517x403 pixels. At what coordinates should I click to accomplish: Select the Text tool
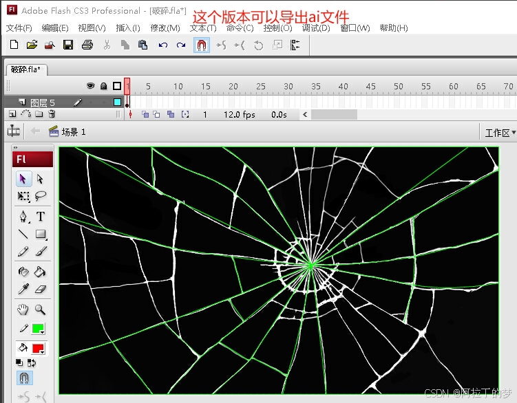click(x=40, y=217)
